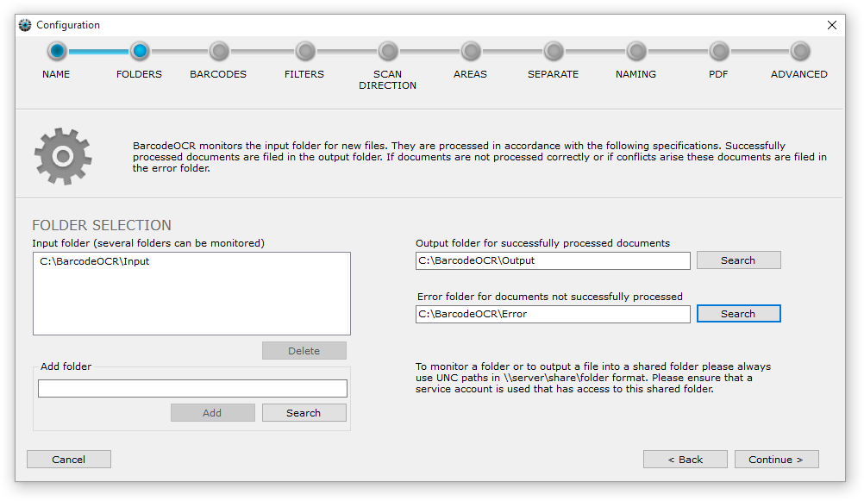
Task: Click the Output folder path field
Action: click(553, 260)
